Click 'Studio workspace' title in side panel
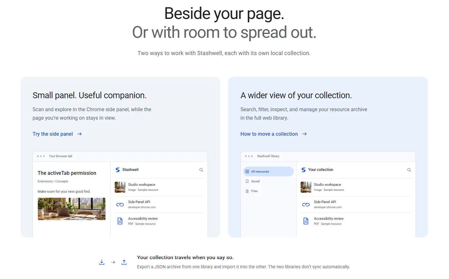 pos(141,185)
